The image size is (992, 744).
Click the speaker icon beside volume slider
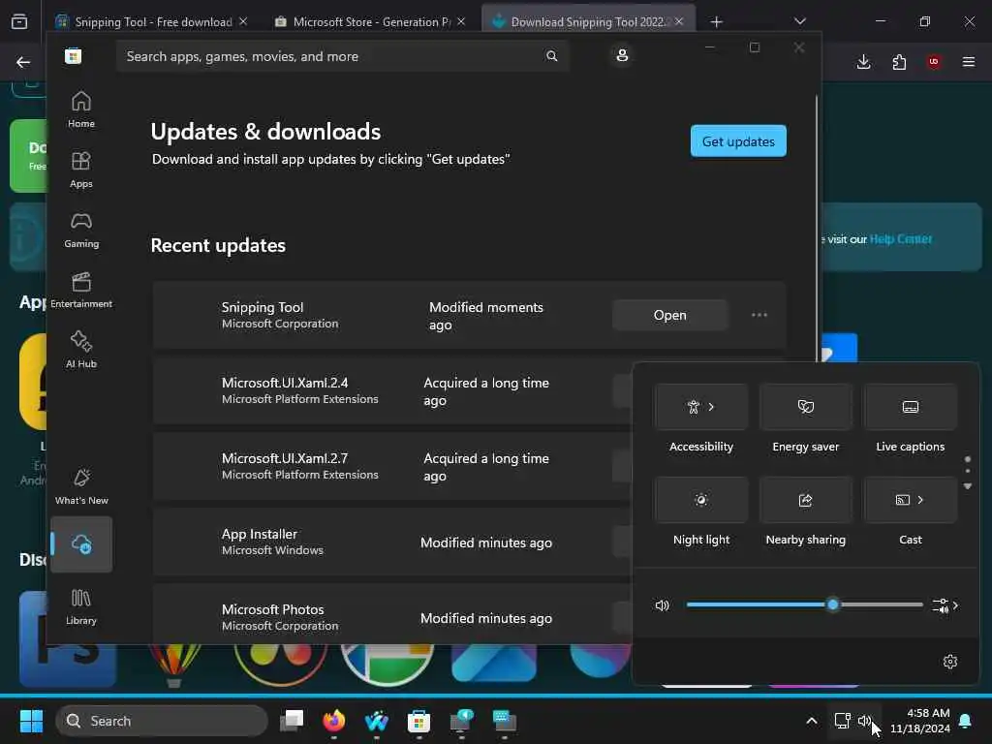[662, 605]
